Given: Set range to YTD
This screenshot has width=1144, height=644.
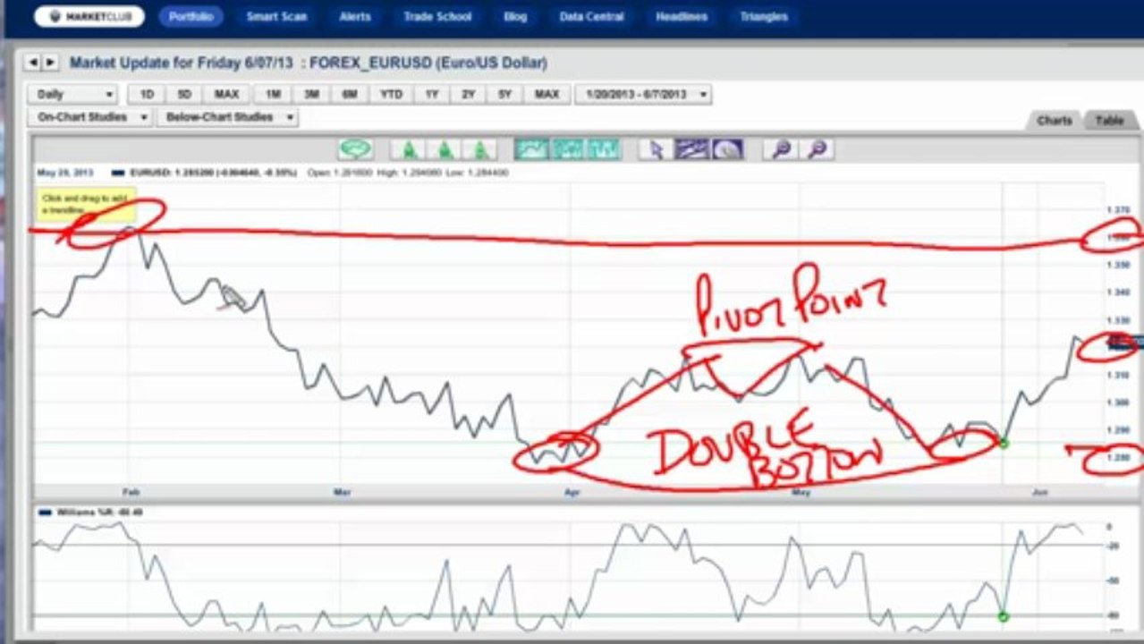Looking at the screenshot, I should click(x=391, y=94).
